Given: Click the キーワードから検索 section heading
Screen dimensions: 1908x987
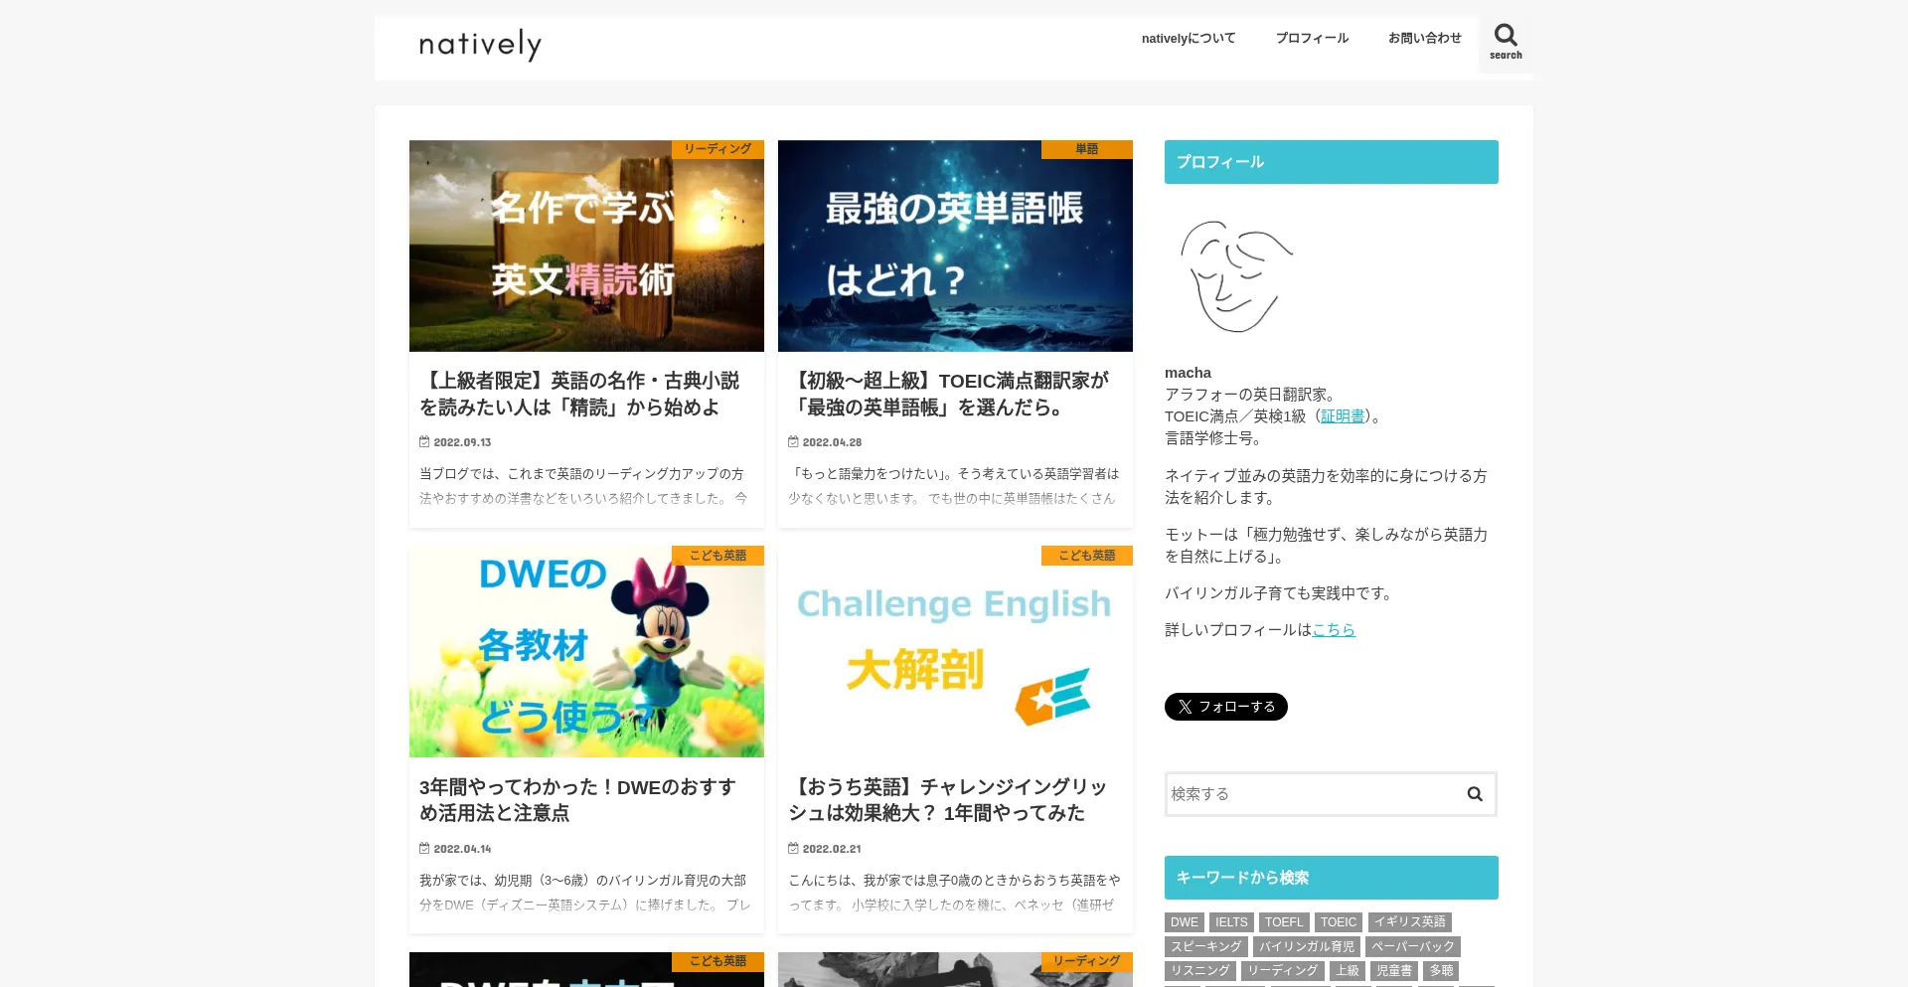Looking at the screenshot, I should click(1332, 878).
